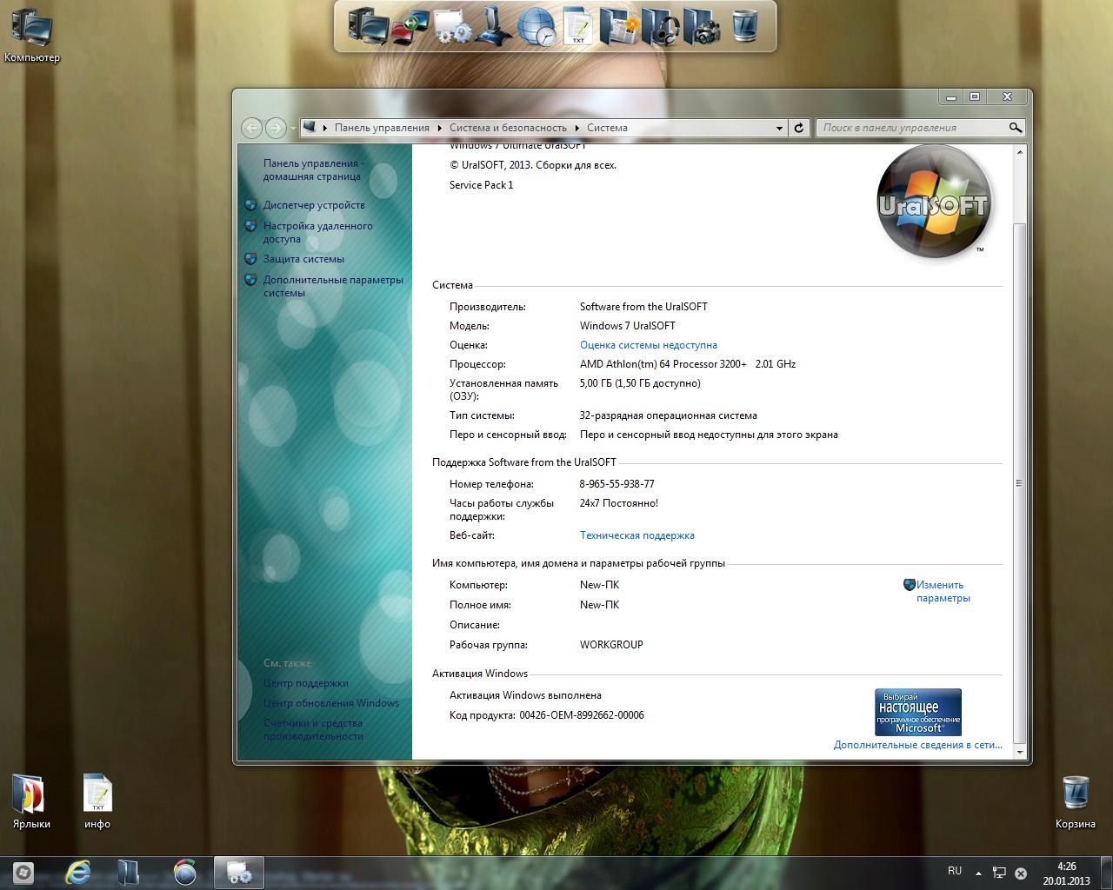
Task: Open the headphones music folder in dock
Action: tap(661, 26)
